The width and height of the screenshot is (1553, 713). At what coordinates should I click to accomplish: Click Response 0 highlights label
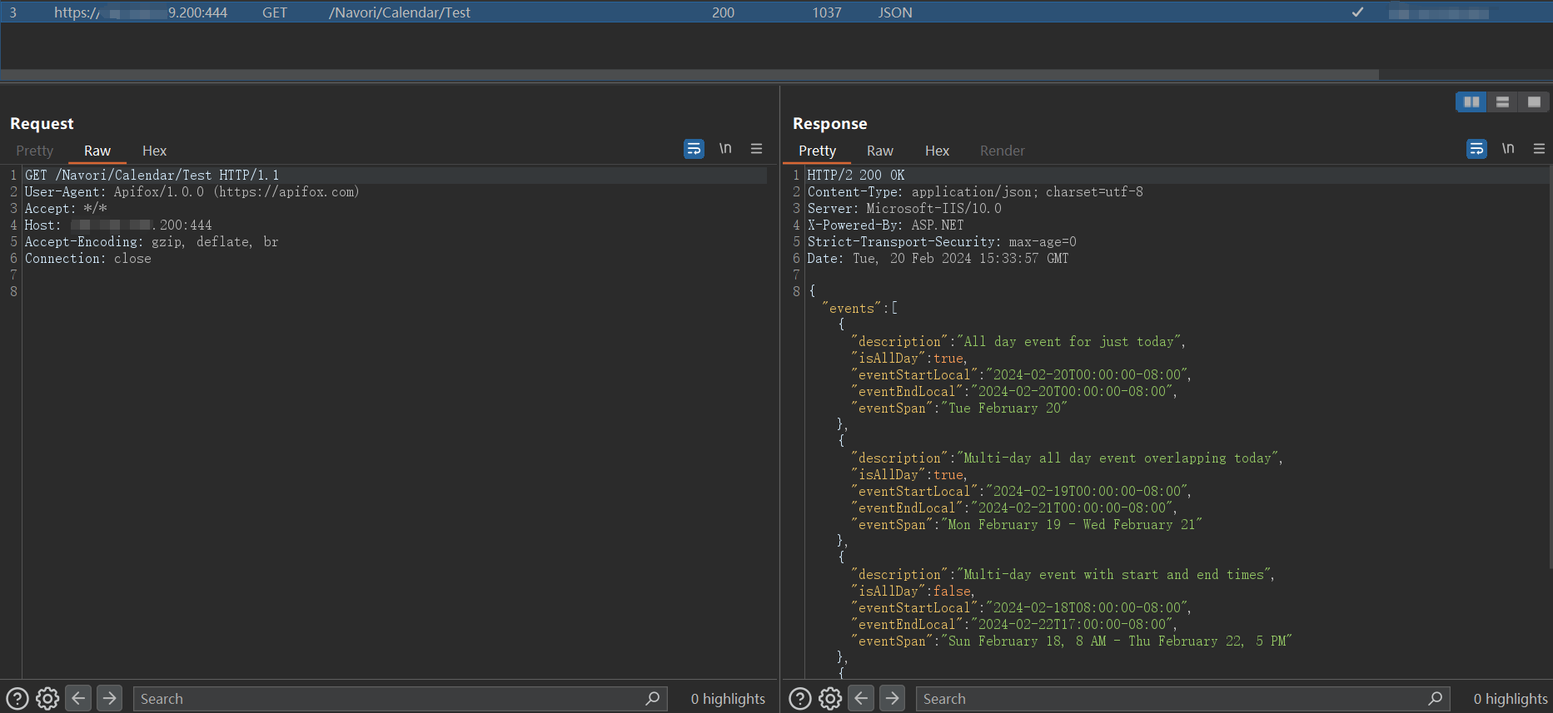[1511, 699]
